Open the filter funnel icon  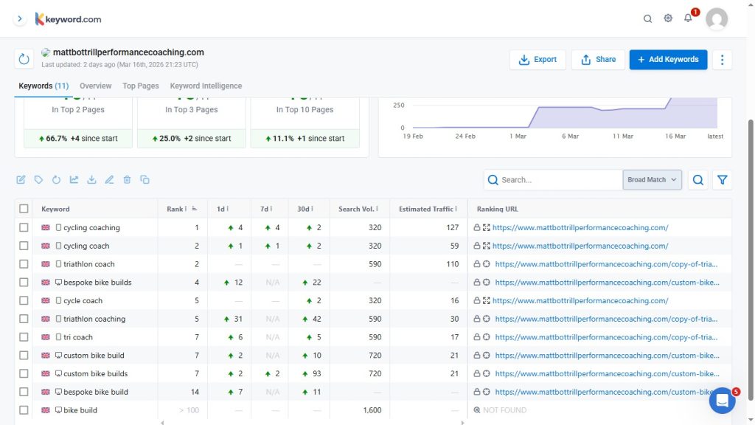tap(722, 180)
